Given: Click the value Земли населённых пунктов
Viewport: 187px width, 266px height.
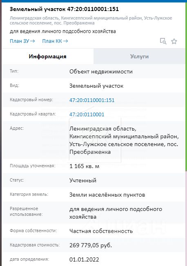Looking at the screenshot, I should [x=107, y=195].
